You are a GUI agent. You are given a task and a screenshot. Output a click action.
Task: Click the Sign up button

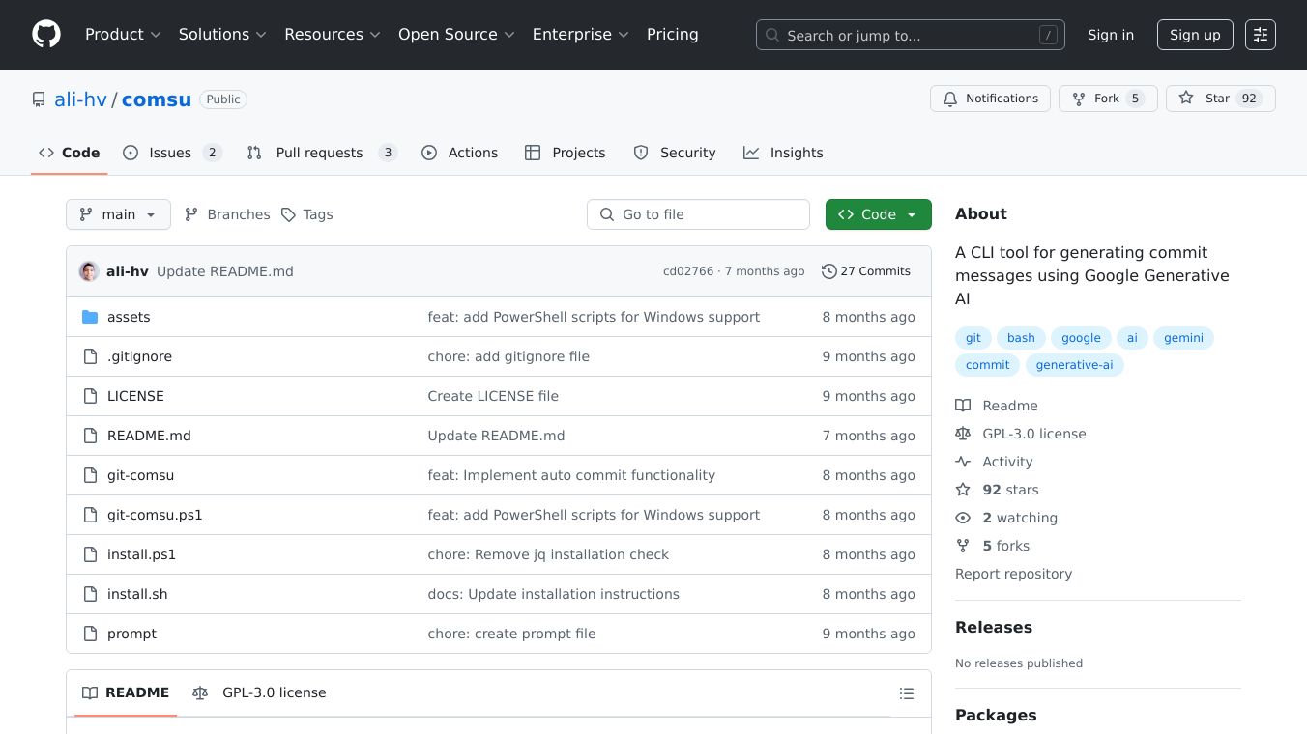pos(1194,35)
